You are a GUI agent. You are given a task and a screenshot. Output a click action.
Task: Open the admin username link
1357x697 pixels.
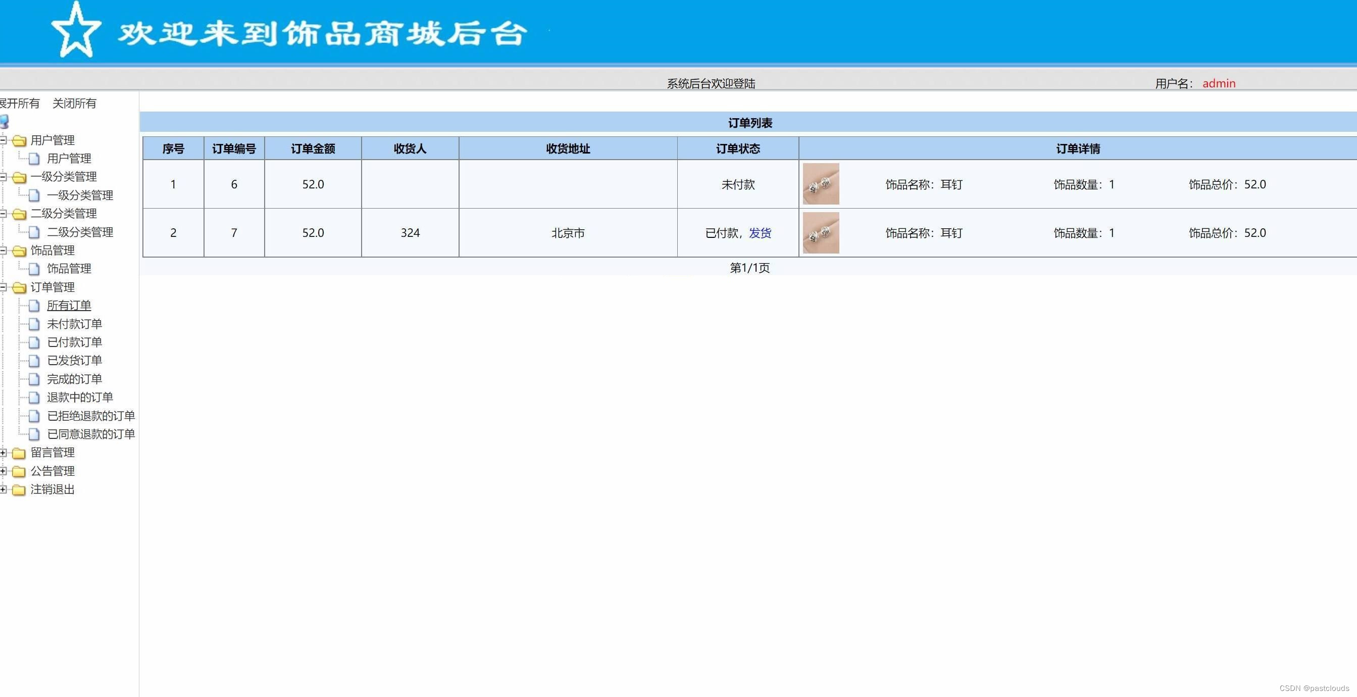click(1219, 83)
